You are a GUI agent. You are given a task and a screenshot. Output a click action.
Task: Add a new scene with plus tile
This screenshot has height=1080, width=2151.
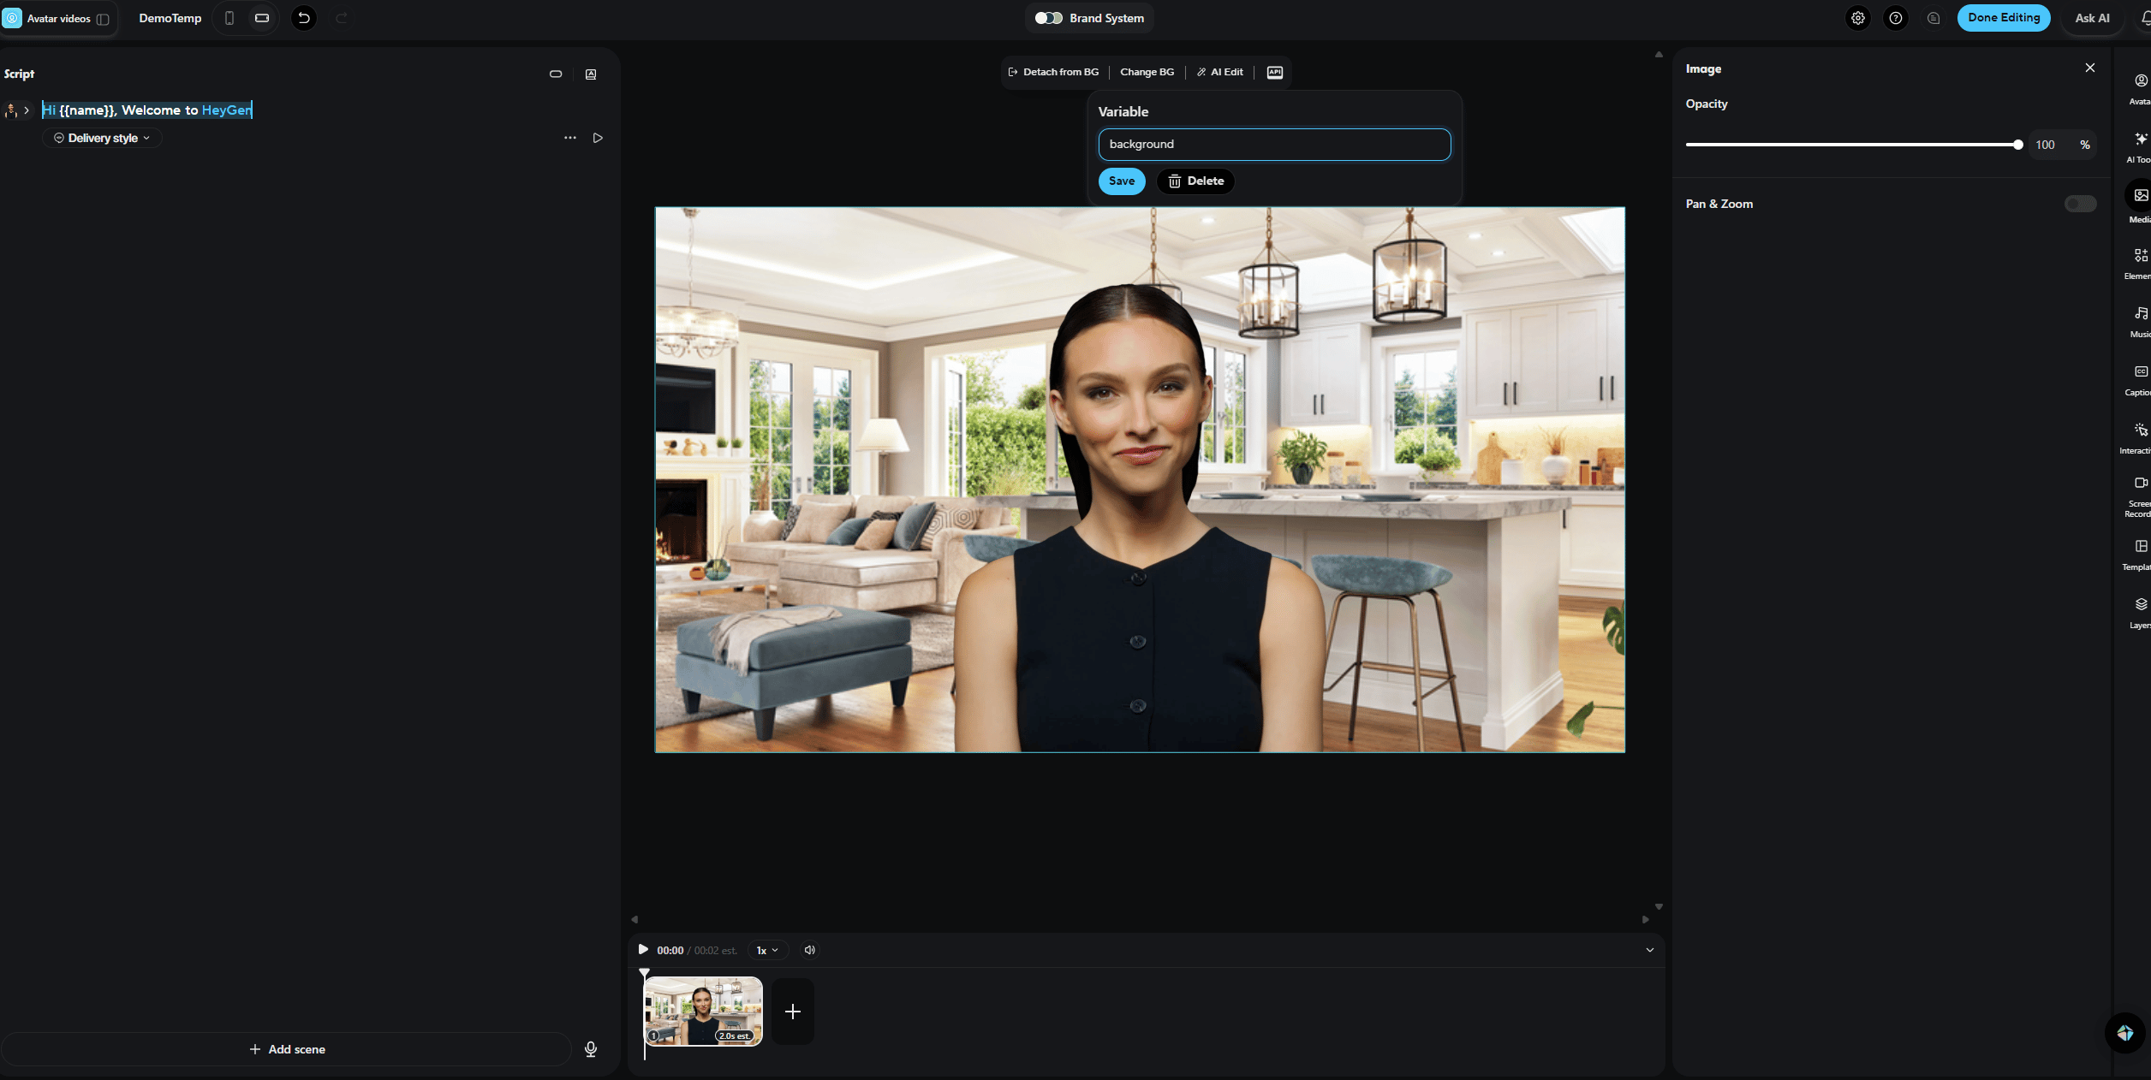click(793, 1012)
